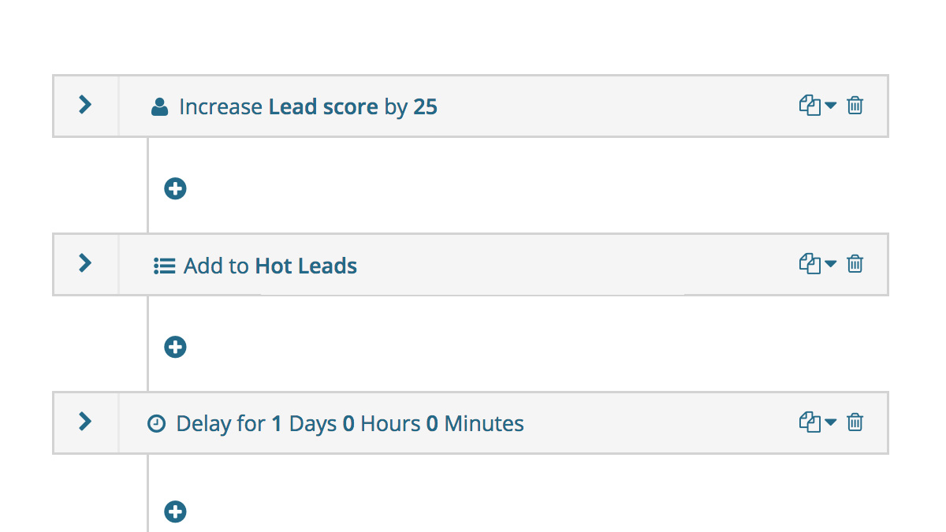The image size is (946, 532).
Task: Delete the Increase Lead score step
Action: pyautogui.click(x=855, y=106)
